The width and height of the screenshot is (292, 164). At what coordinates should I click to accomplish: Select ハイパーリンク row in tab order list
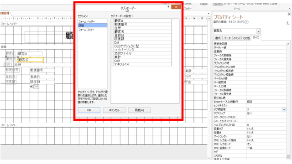141,50
